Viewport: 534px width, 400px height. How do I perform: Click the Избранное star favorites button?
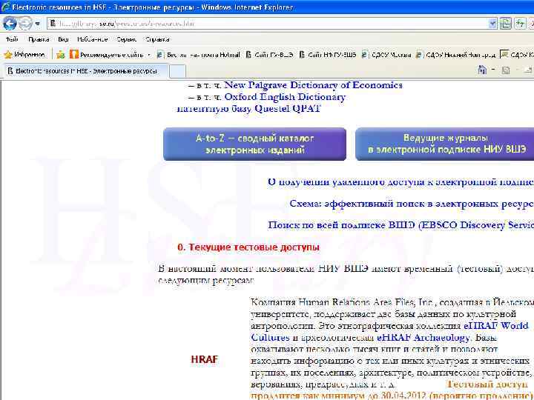[x=24, y=54]
